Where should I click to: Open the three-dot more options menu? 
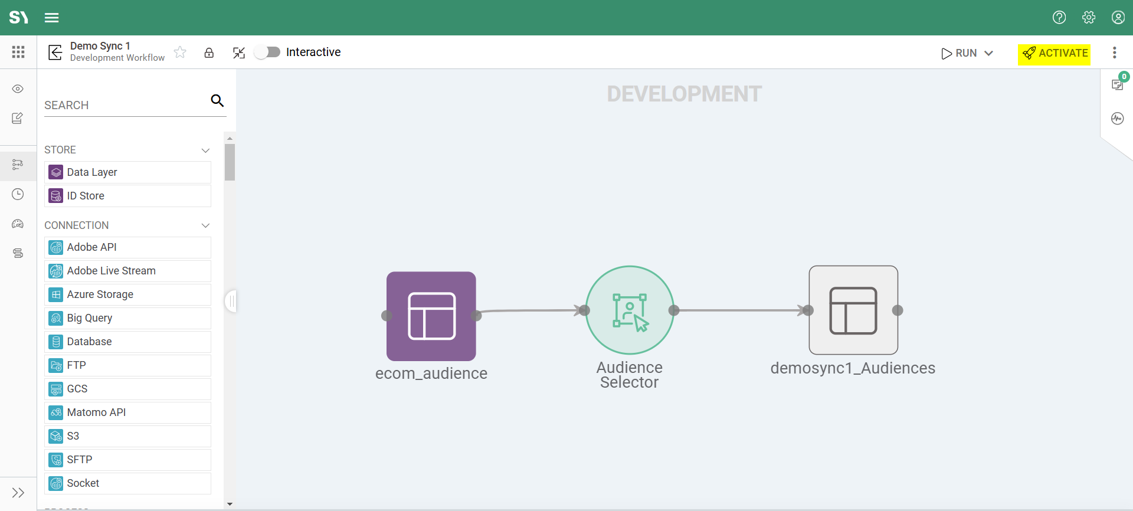point(1115,53)
